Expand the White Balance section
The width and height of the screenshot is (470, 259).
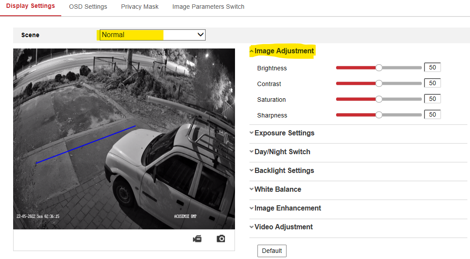click(277, 190)
